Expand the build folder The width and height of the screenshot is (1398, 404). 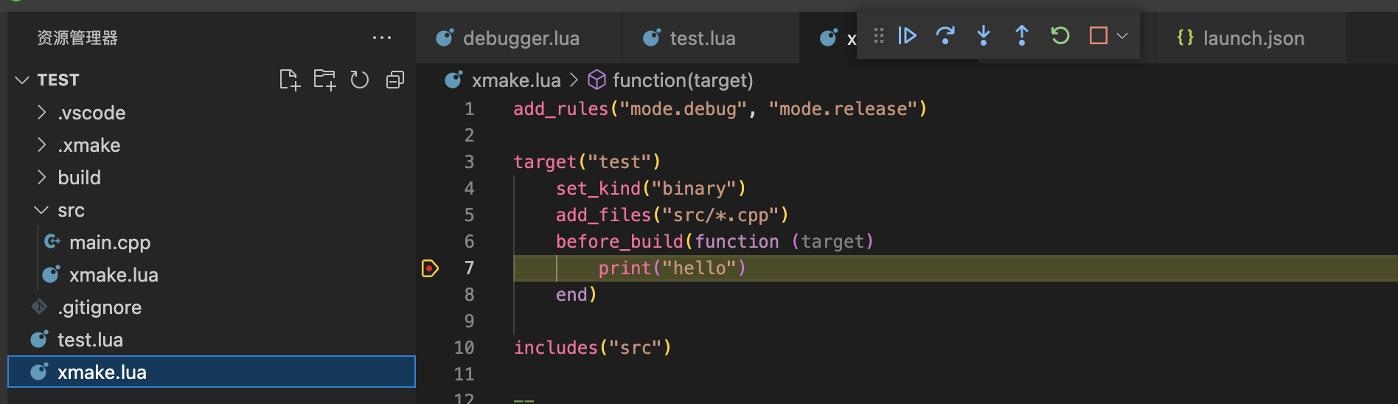79,178
